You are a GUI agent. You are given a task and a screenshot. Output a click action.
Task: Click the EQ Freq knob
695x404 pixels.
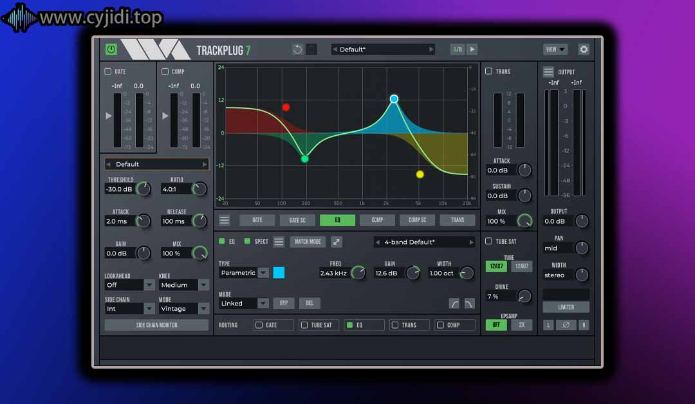click(358, 273)
